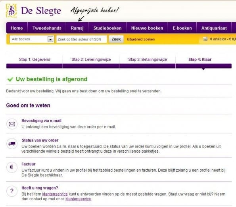The width and height of the screenshot is (236, 207).
Task: Open the Tweedehands menu item
Action: click(47, 28)
